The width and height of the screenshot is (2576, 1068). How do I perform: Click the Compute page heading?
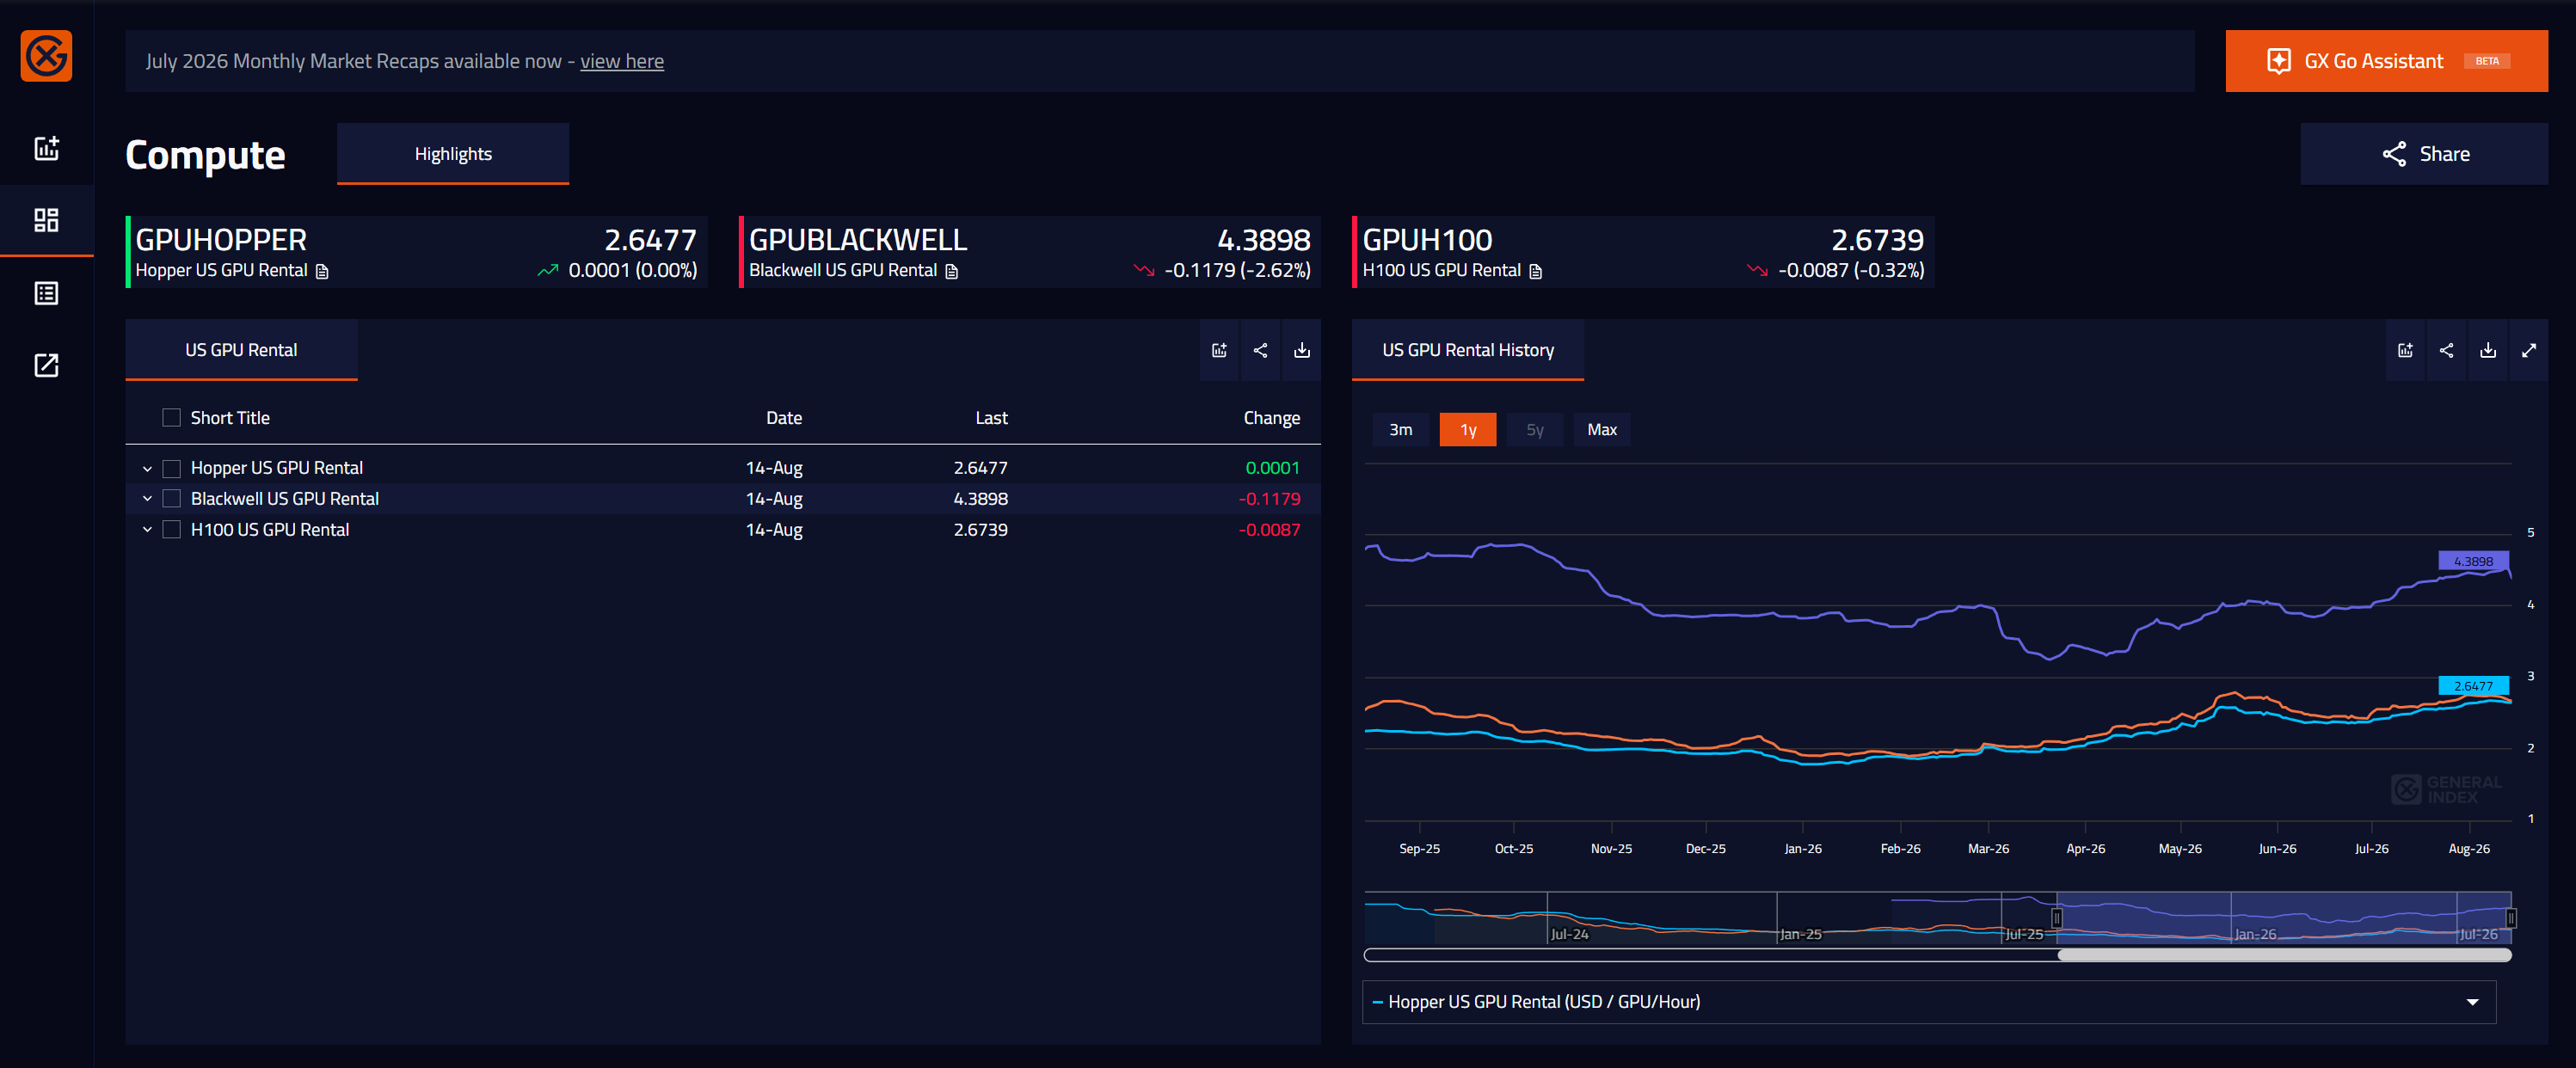pos(205,155)
